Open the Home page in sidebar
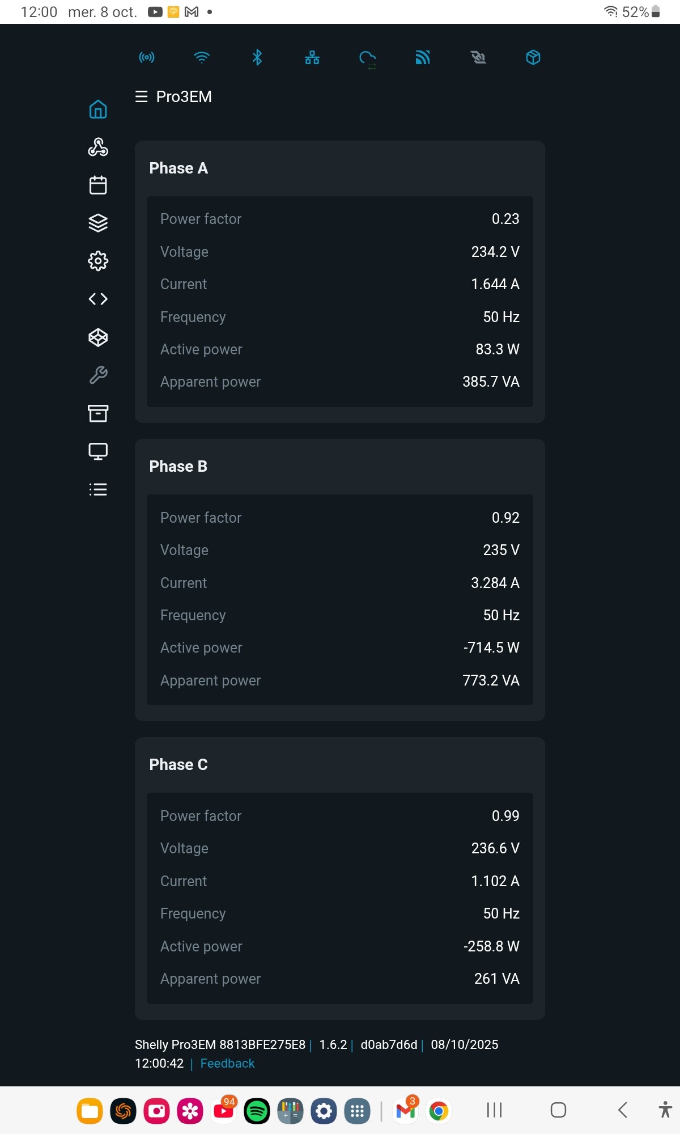Screen dimensions: 680x1134 point(98,109)
